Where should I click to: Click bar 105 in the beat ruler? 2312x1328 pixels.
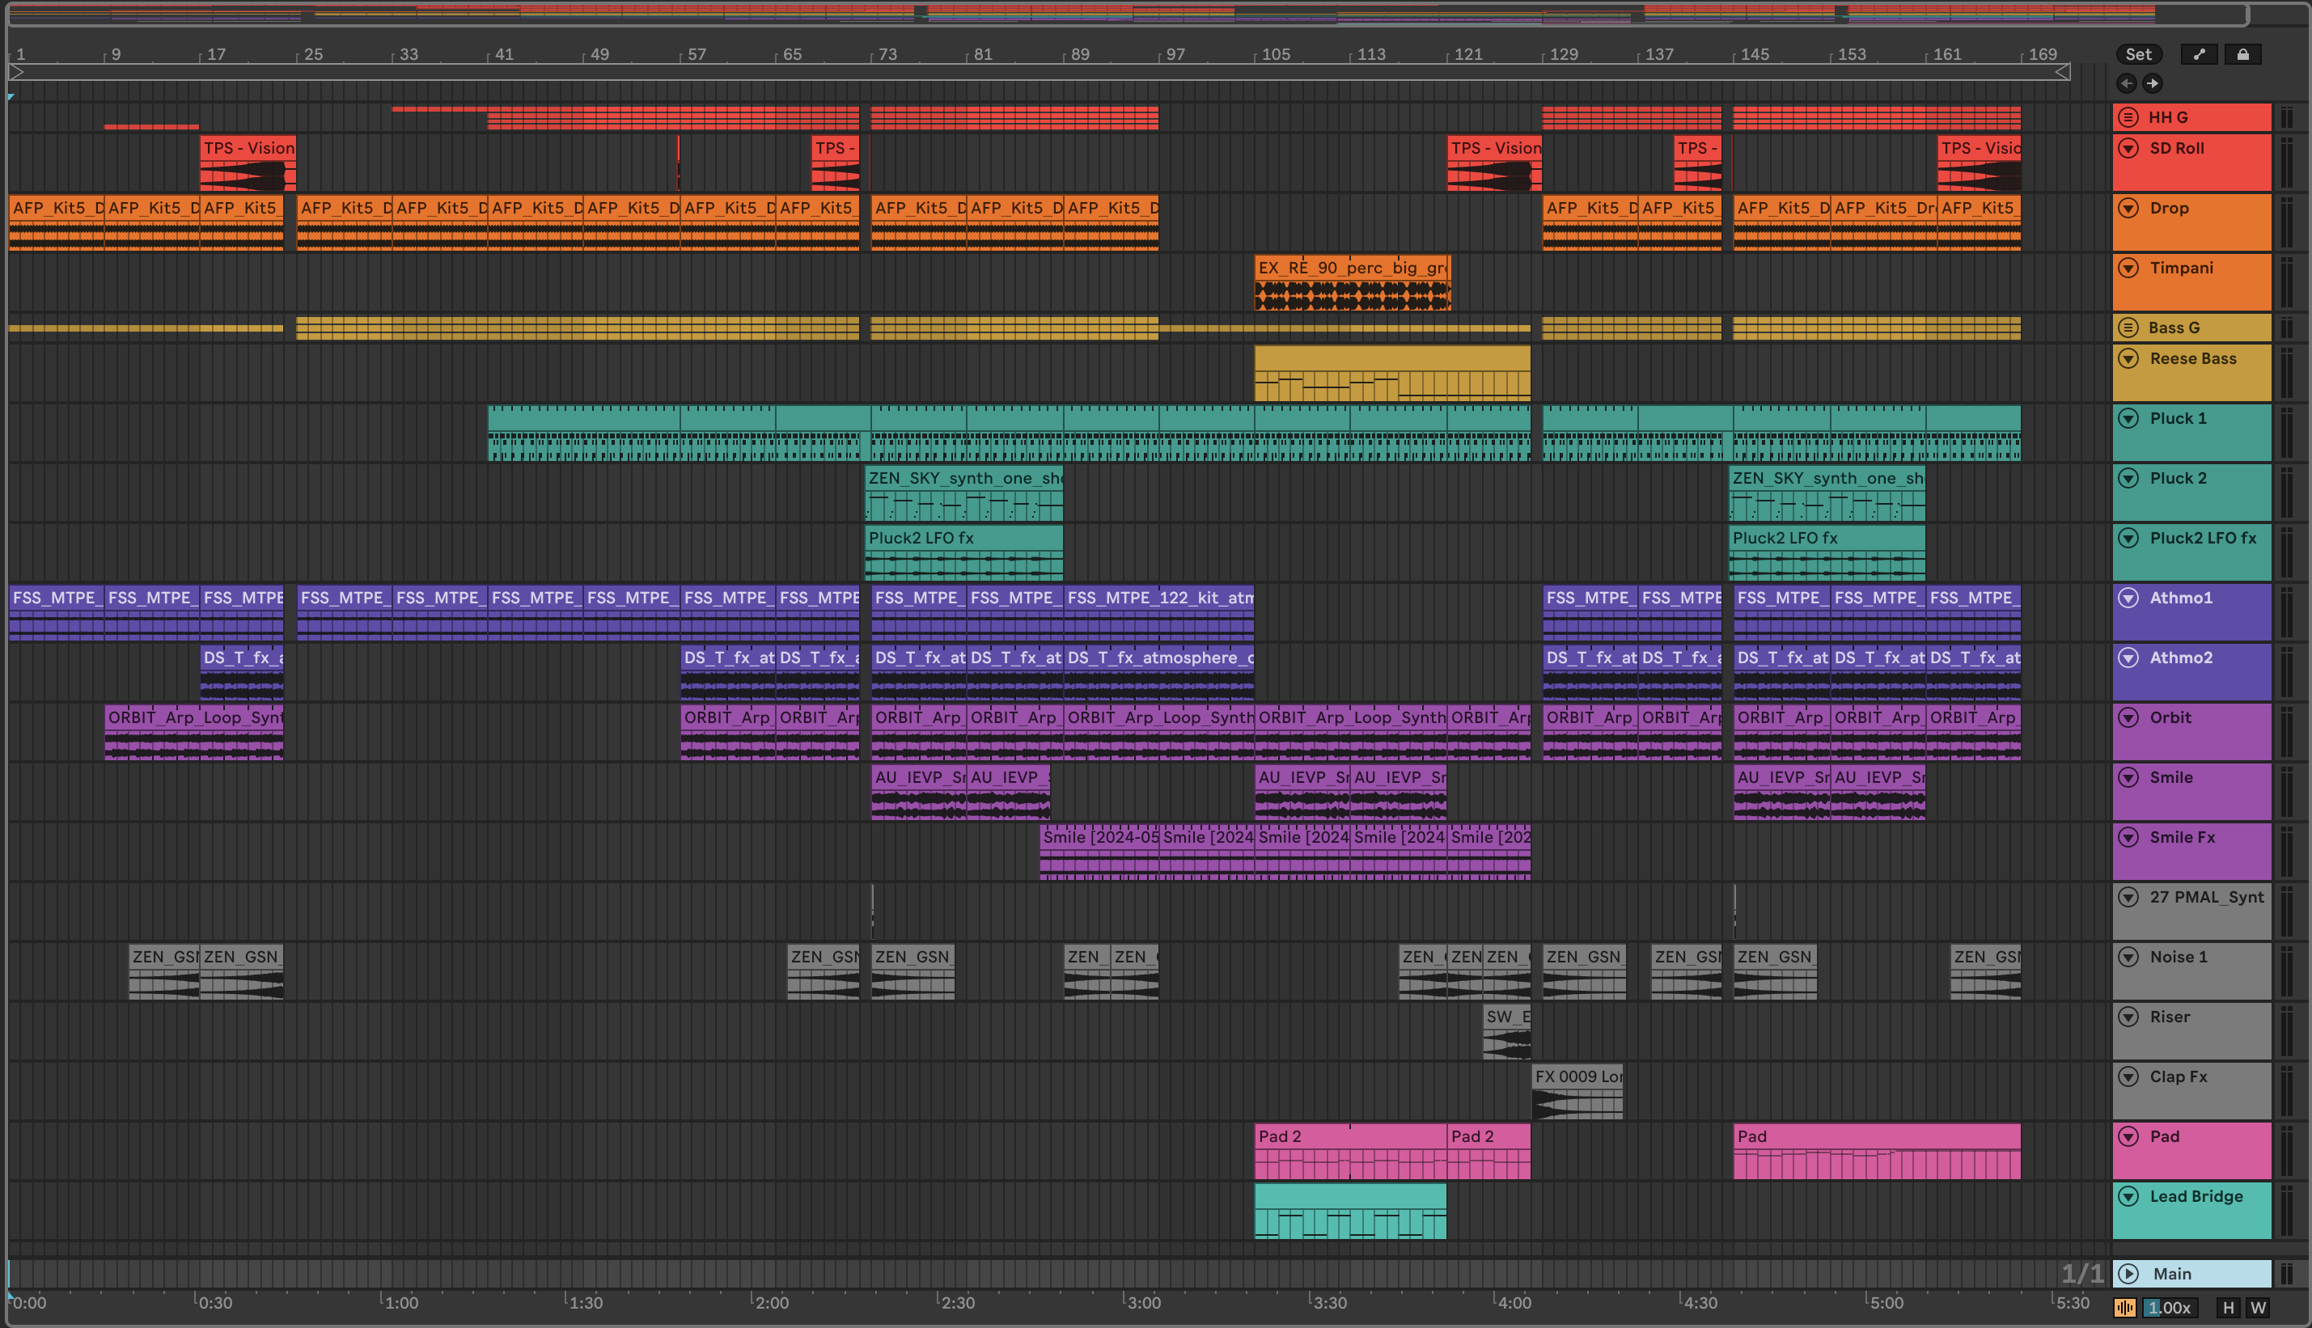click(x=1275, y=55)
